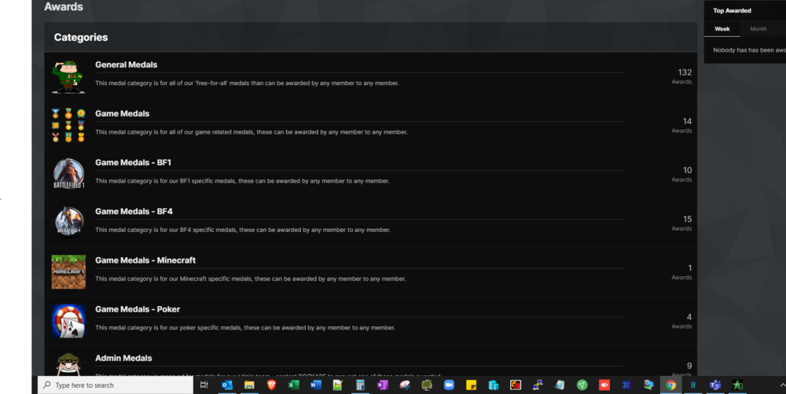Open Word from the taskbar
The height and width of the screenshot is (394, 786).
click(x=315, y=385)
